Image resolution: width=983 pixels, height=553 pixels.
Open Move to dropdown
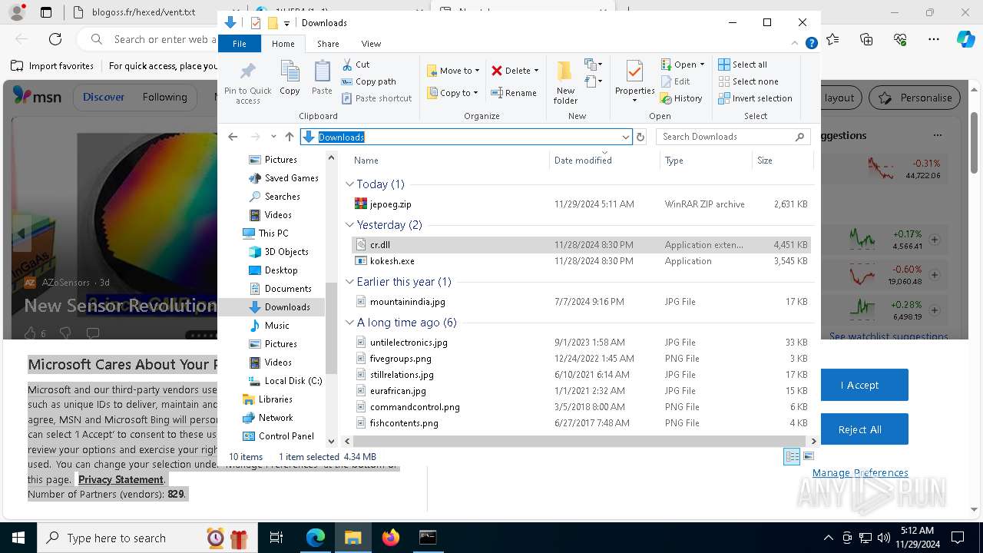(x=453, y=71)
